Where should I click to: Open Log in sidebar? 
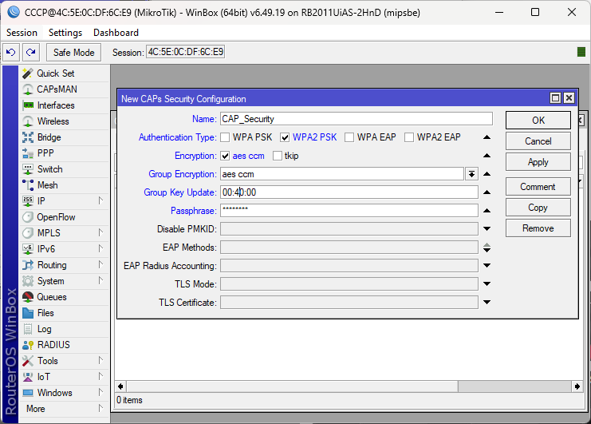click(x=64, y=329)
